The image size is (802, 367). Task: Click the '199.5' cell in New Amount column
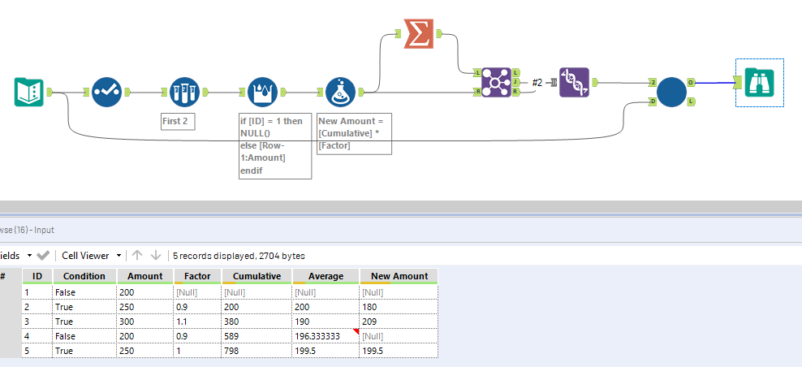click(399, 351)
